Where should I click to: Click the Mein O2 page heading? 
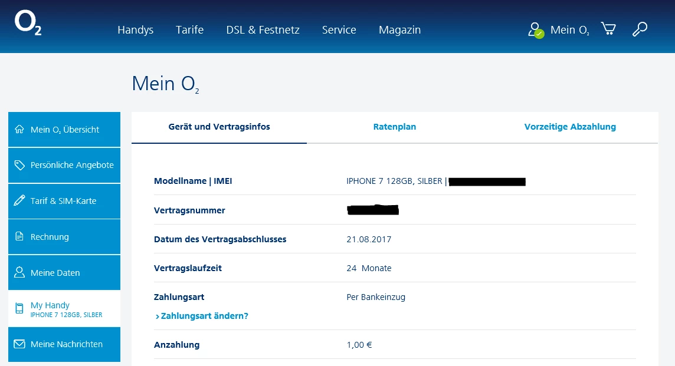click(165, 84)
